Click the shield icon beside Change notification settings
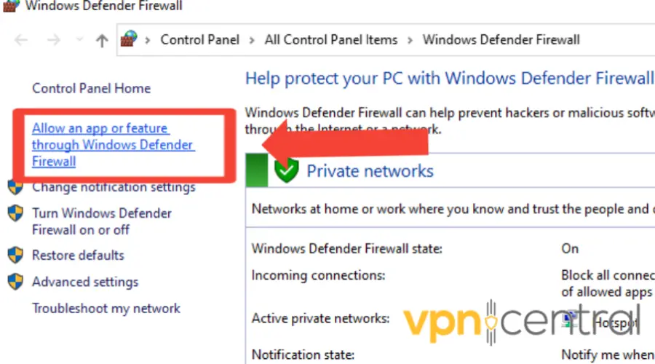 pyautogui.click(x=15, y=187)
